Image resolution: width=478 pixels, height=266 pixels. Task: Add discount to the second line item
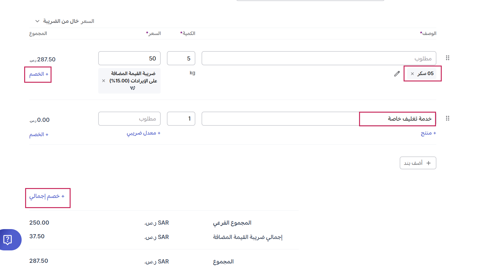click(x=38, y=135)
